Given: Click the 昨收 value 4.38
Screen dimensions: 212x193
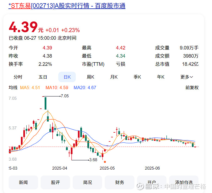Looking at the screenshot, I should [47, 56].
